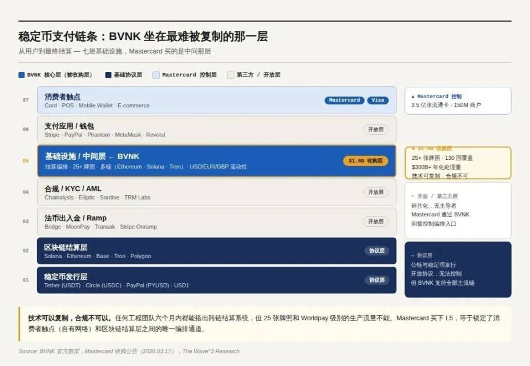530x366 pixels.
Task: Click the BVNK 核心层 blue legend swatch
Action: point(22,75)
